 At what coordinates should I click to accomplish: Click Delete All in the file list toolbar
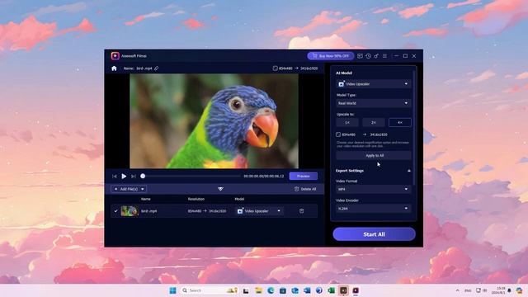[305, 189]
